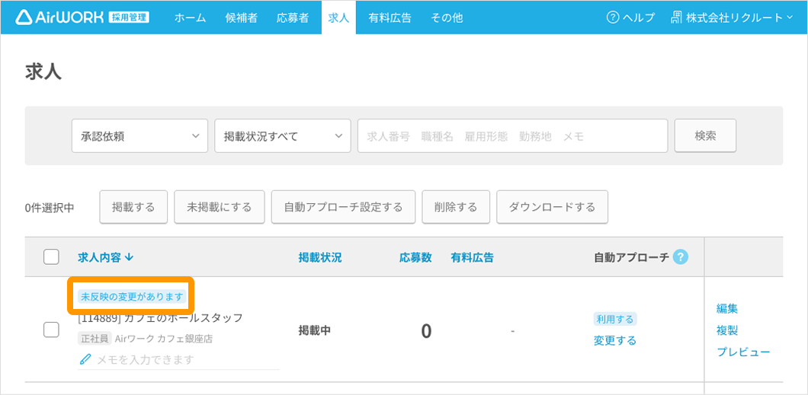Open job [114889] カフェのホールスタッフ
This screenshot has height=395, width=808.
pos(160,318)
